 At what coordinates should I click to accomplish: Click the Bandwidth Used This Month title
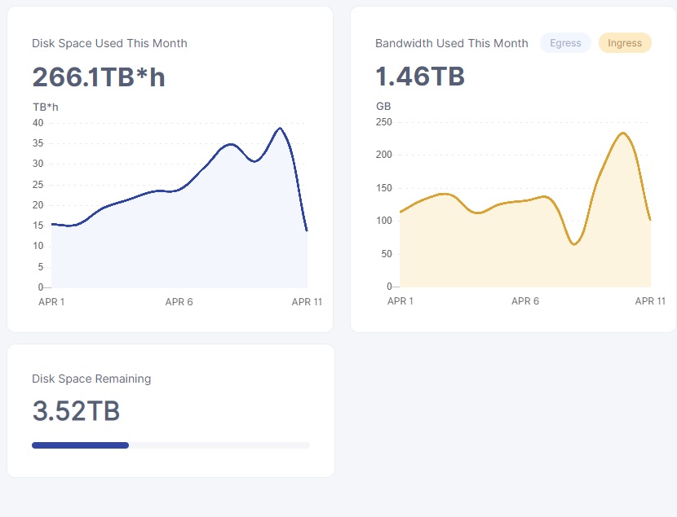tap(451, 43)
